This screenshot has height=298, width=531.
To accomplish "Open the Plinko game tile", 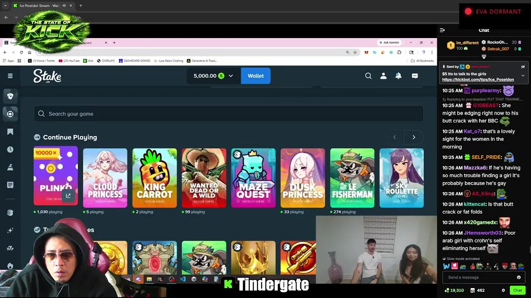I will (56, 176).
